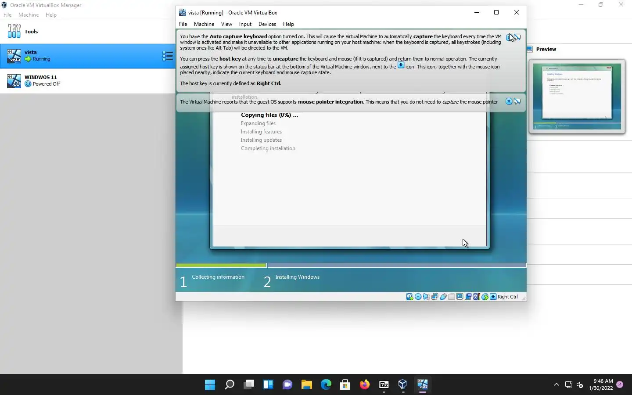Open the Help menu in the vista VM window
Screen dimensions: 632x395
click(x=288, y=24)
